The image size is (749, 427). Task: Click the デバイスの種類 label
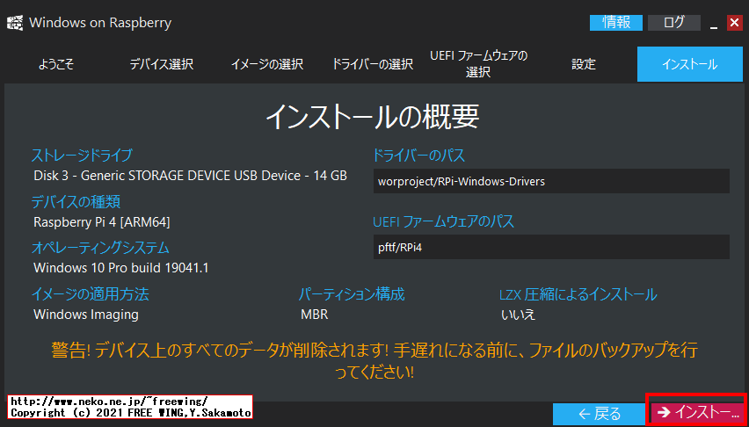76,201
